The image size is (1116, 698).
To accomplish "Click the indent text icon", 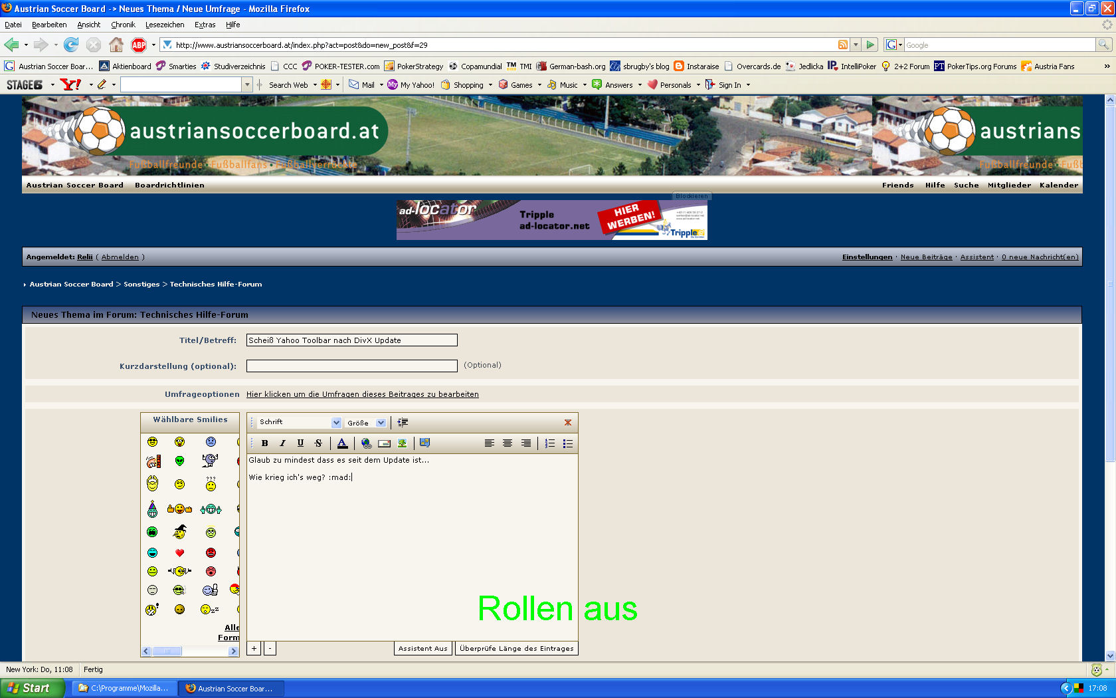I will [x=403, y=422].
